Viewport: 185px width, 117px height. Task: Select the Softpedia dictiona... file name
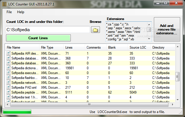coord(25,68)
